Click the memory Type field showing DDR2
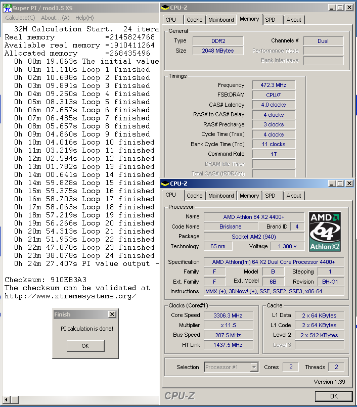 click(x=218, y=41)
